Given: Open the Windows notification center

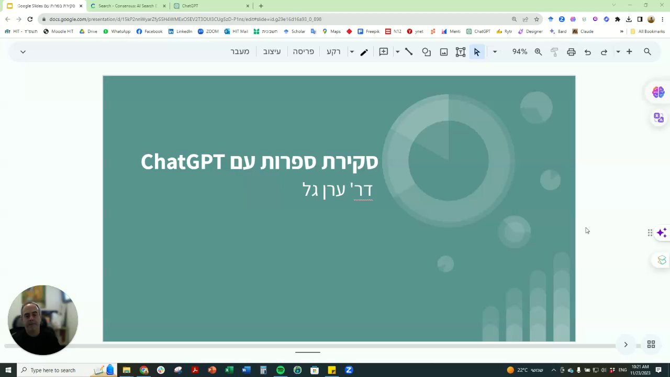Looking at the screenshot, I should point(658,370).
